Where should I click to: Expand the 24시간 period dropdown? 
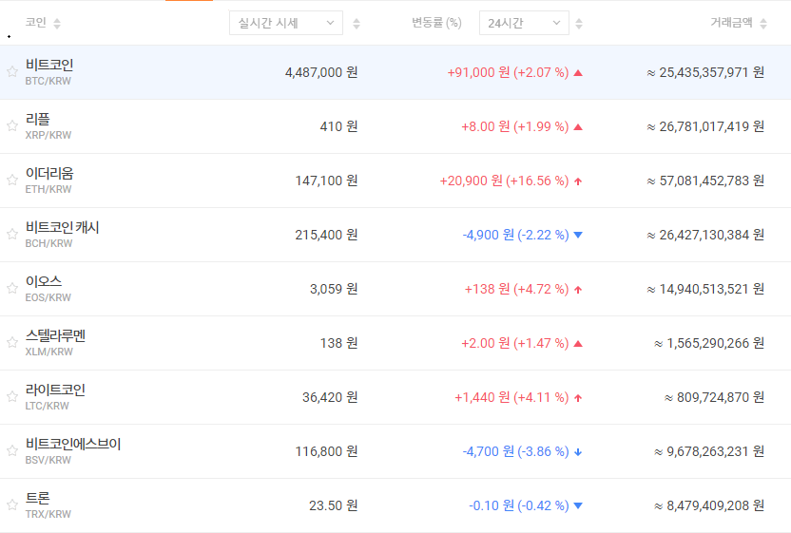tap(524, 23)
